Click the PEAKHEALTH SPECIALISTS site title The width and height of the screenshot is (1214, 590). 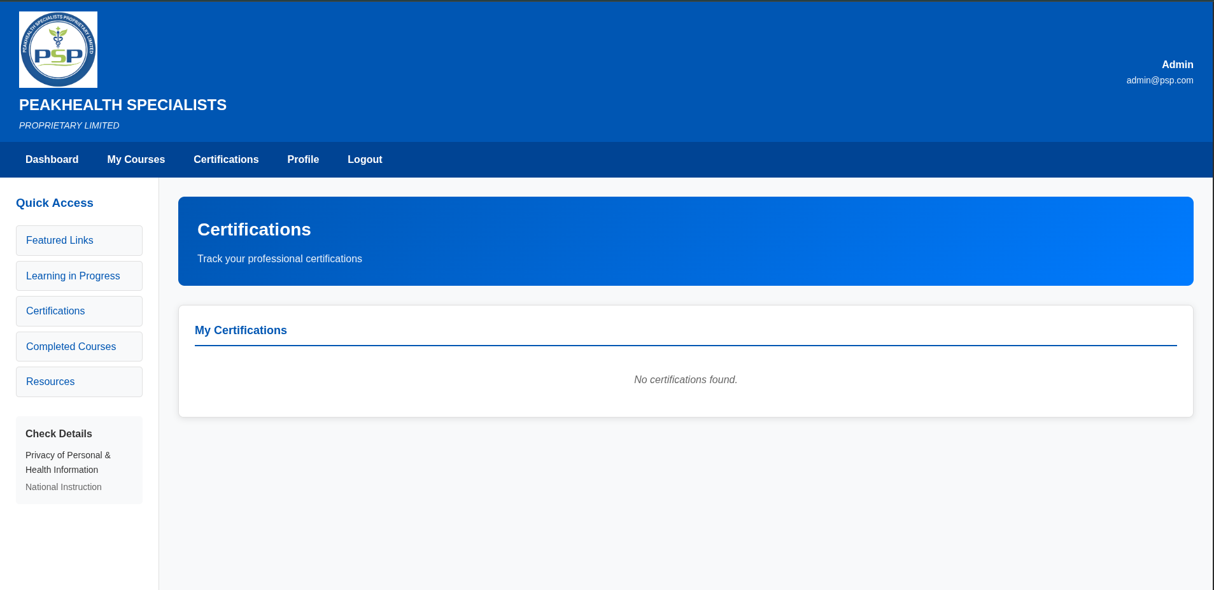pos(123,105)
